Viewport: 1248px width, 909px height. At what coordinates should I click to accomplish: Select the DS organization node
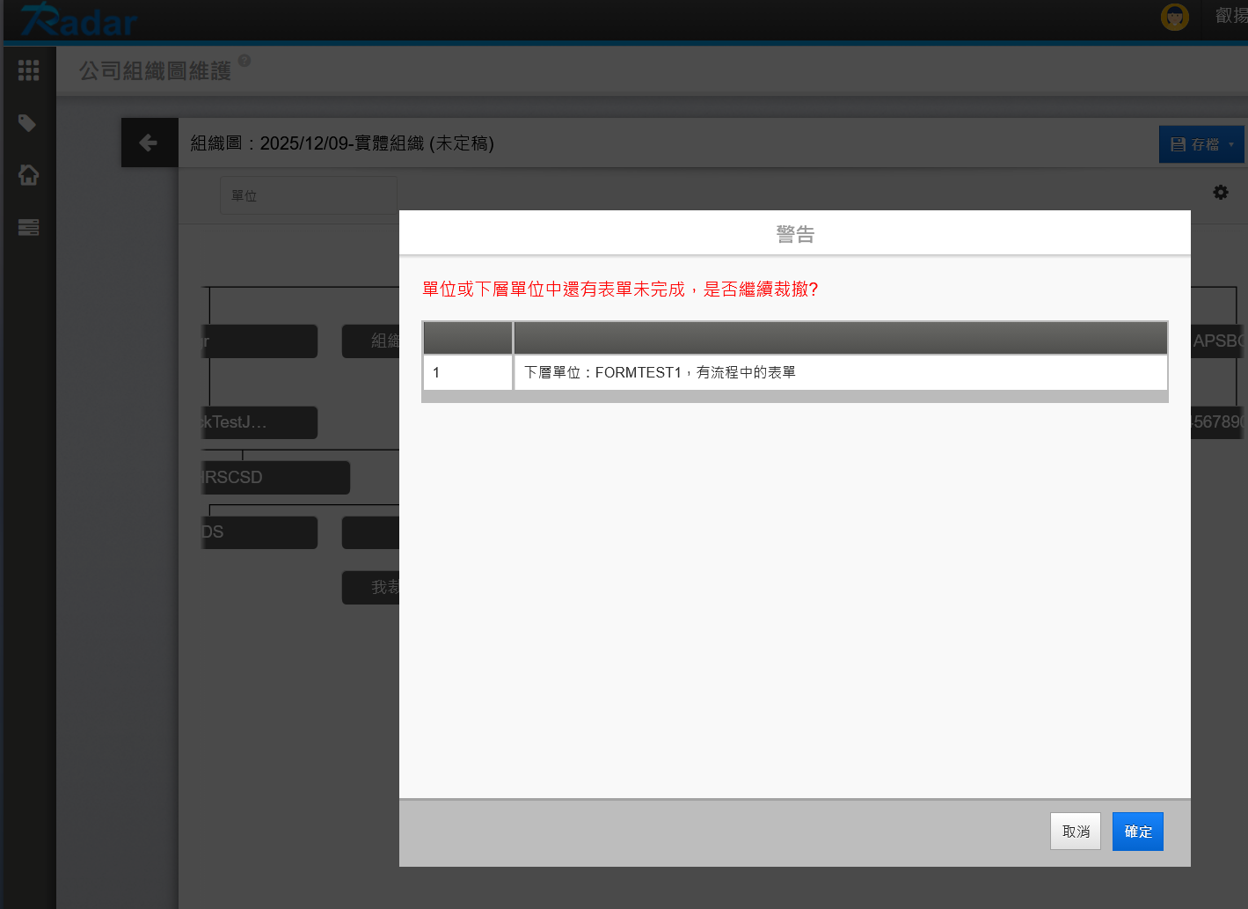coord(259,532)
